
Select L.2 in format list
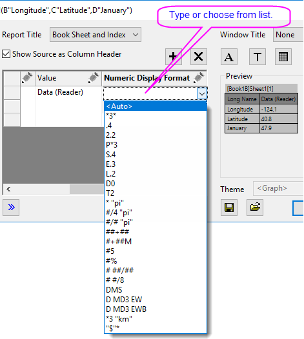[x=156, y=174]
